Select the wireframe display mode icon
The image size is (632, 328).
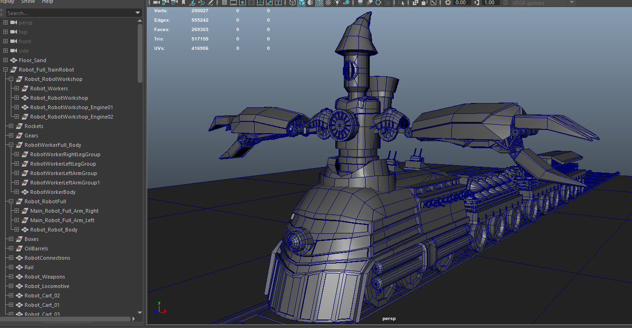point(292,3)
